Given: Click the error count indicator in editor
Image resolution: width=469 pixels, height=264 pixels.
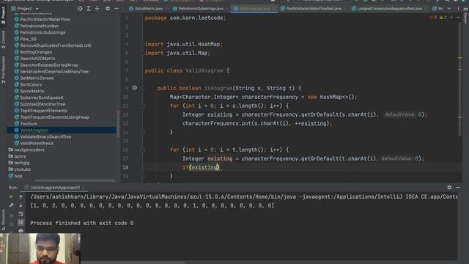Looking at the screenshot, I should (433, 18).
